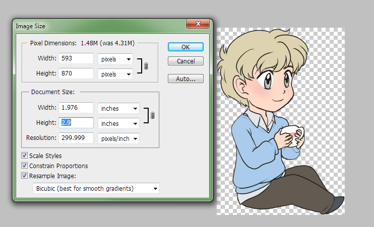Toggle the Resample Image checkbox
The image size is (374, 227).
[x=24, y=176]
